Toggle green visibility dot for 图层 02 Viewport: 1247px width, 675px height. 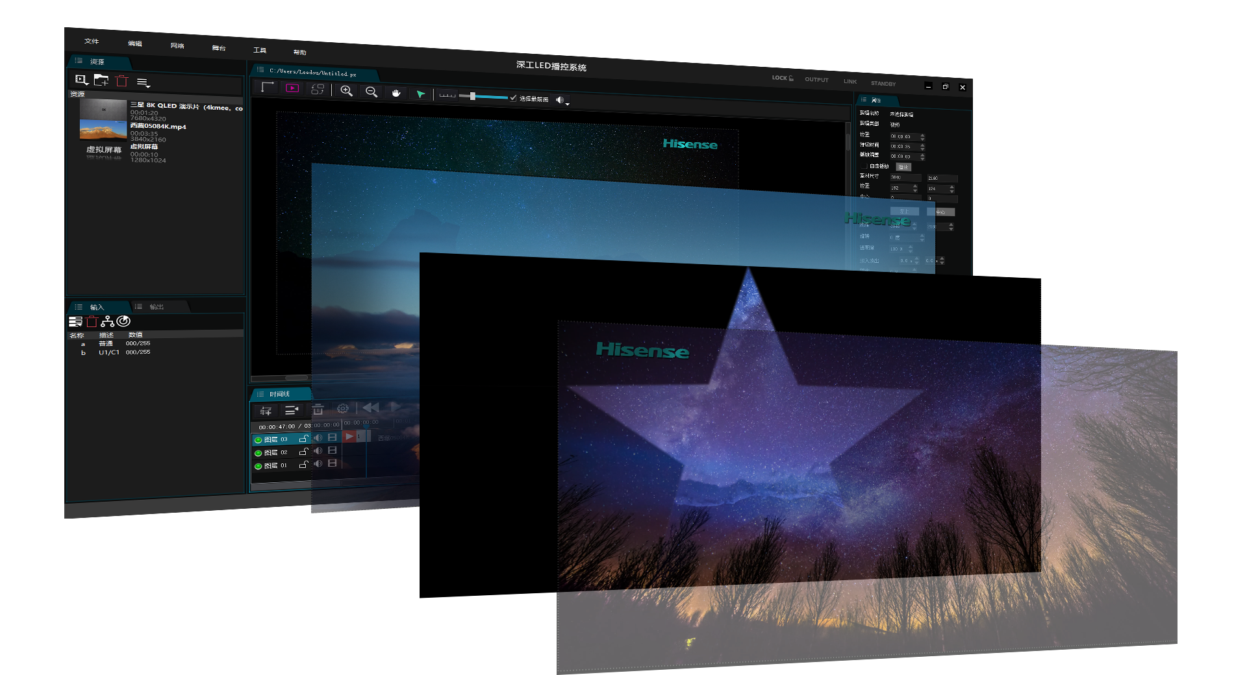click(x=258, y=453)
